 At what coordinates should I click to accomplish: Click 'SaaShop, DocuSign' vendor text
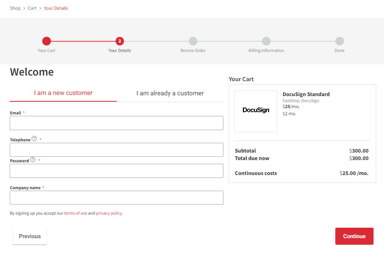(301, 101)
